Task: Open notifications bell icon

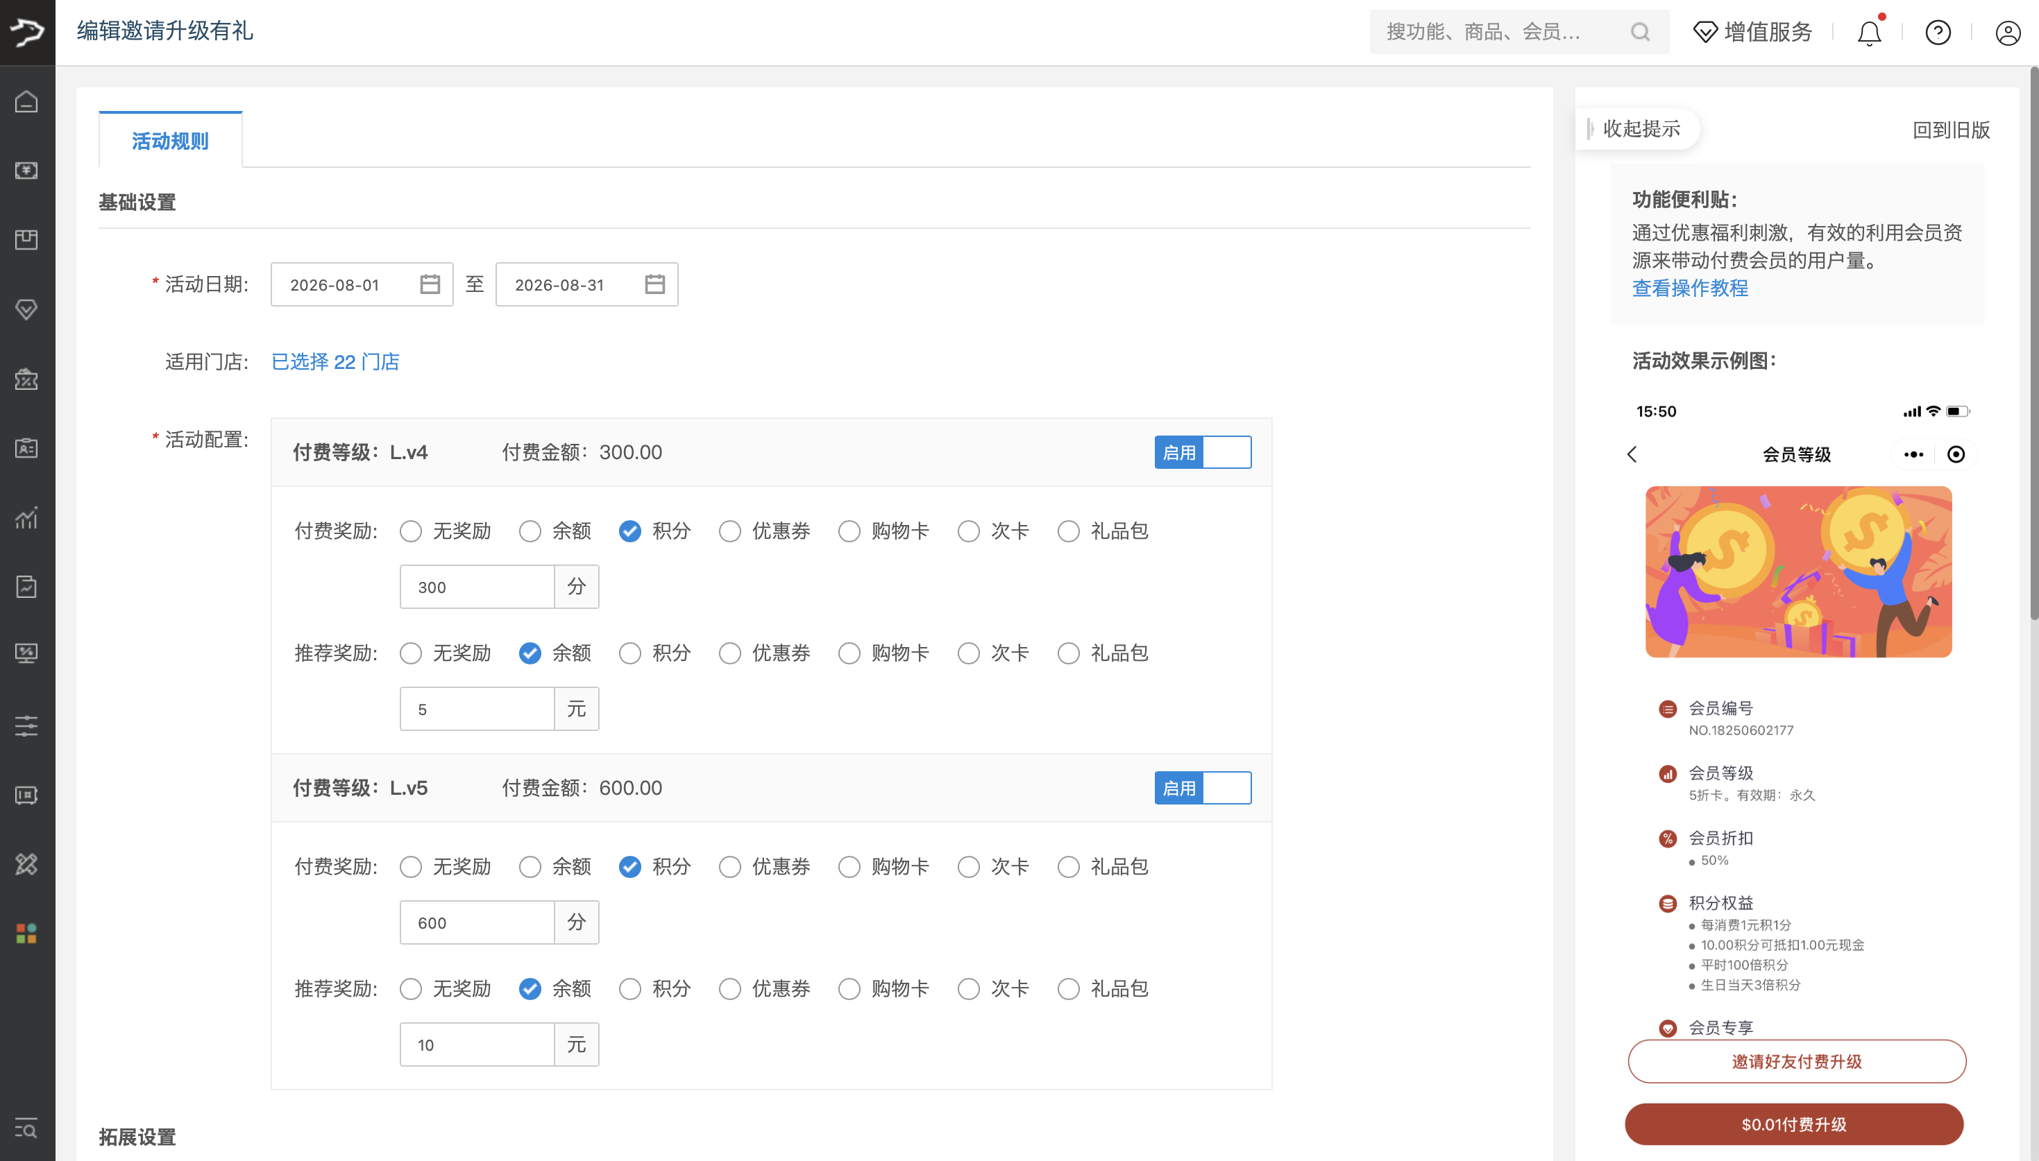Action: click(1869, 33)
